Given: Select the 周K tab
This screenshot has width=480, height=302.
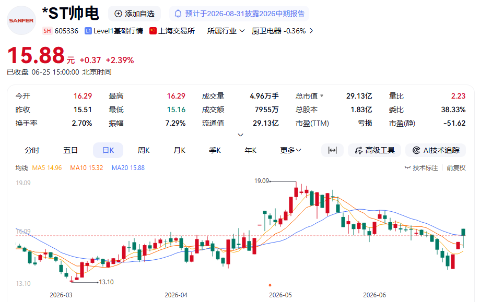Looking at the screenshot, I should pos(144,150).
